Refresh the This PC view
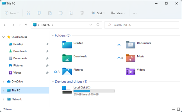 click(x=98, y=25)
